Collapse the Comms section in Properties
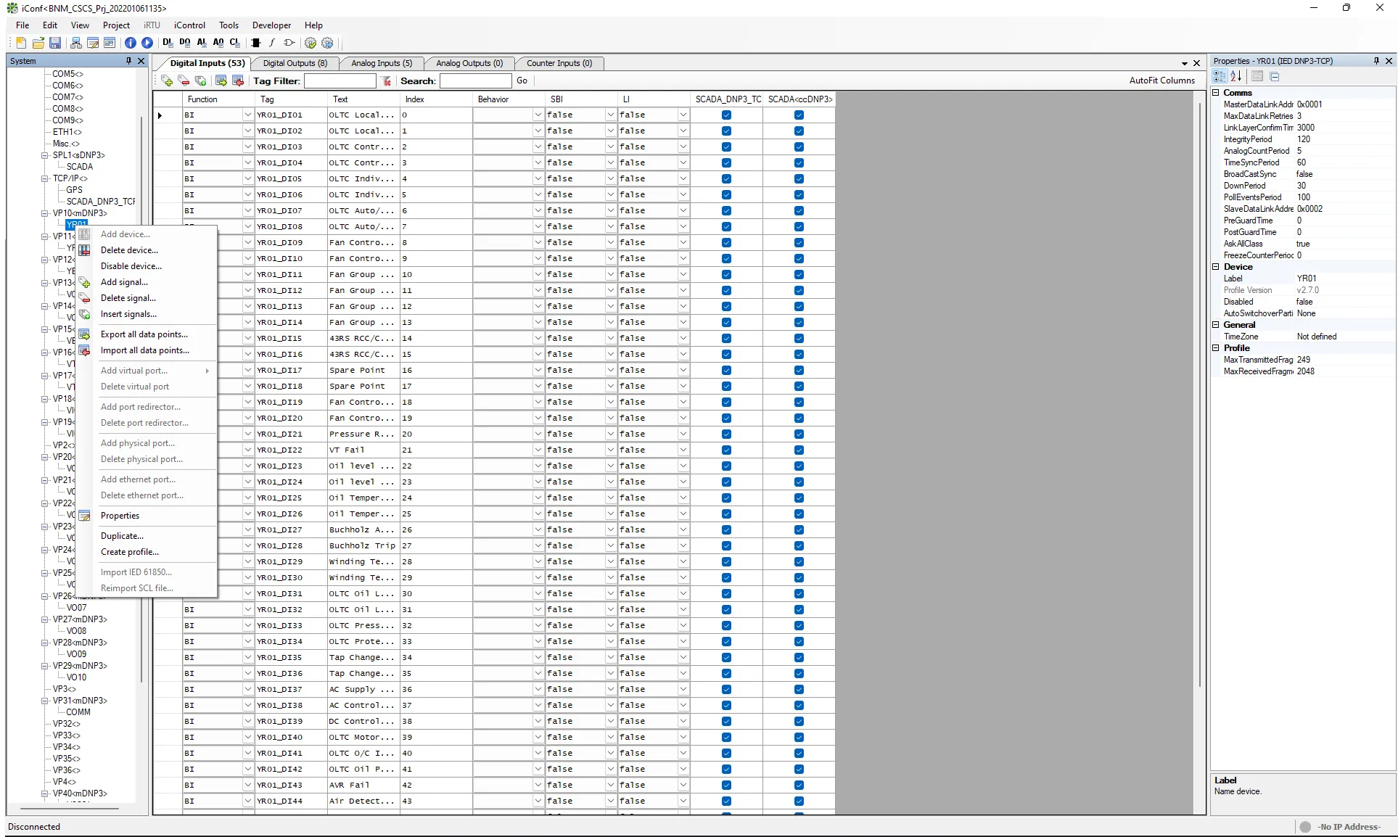Screen dimensions: 1398x837 pos(1217,93)
